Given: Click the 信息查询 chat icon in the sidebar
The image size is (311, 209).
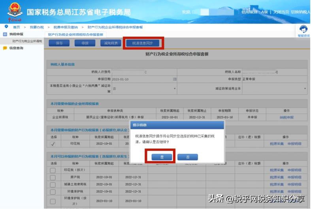Looking at the screenshot, I should click(5, 48).
